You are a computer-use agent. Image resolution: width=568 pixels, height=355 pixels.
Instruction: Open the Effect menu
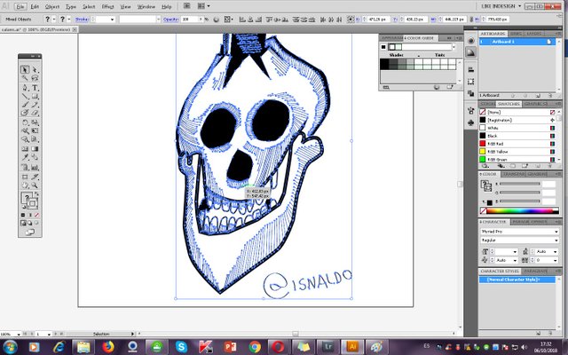pyautogui.click(x=107, y=5)
